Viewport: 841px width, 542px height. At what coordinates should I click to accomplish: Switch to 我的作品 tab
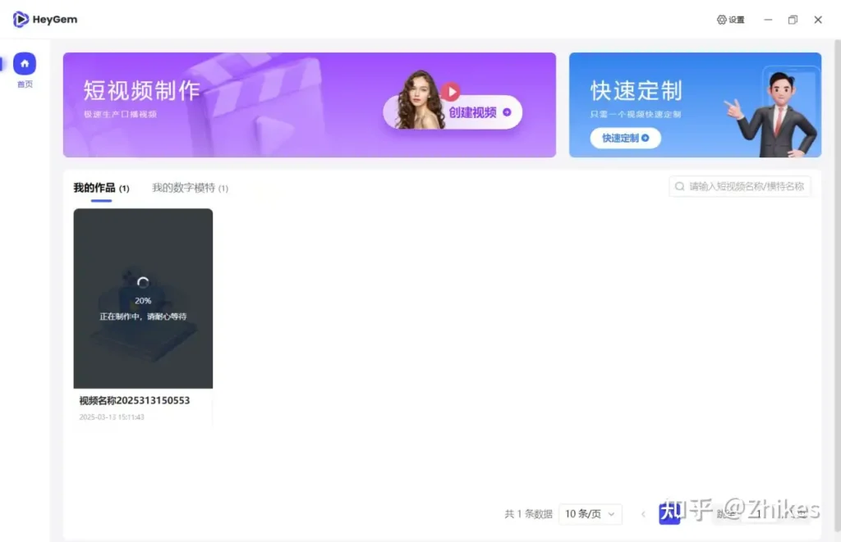[x=94, y=188]
